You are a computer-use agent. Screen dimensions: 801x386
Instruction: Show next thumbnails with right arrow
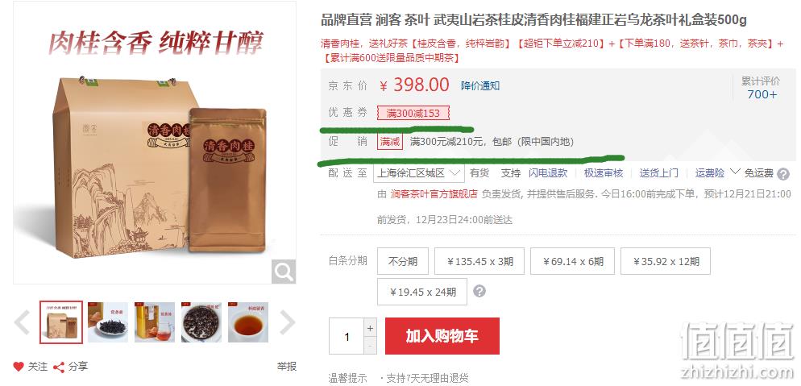point(288,322)
